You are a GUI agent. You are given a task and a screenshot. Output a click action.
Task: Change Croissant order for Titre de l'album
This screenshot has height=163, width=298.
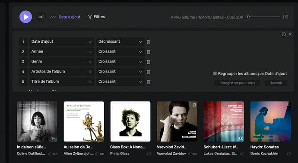click(x=120, y=82)
